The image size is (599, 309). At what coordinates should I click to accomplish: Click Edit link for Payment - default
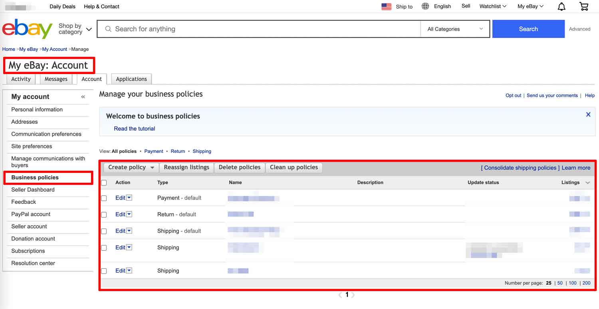pos(120,198)
